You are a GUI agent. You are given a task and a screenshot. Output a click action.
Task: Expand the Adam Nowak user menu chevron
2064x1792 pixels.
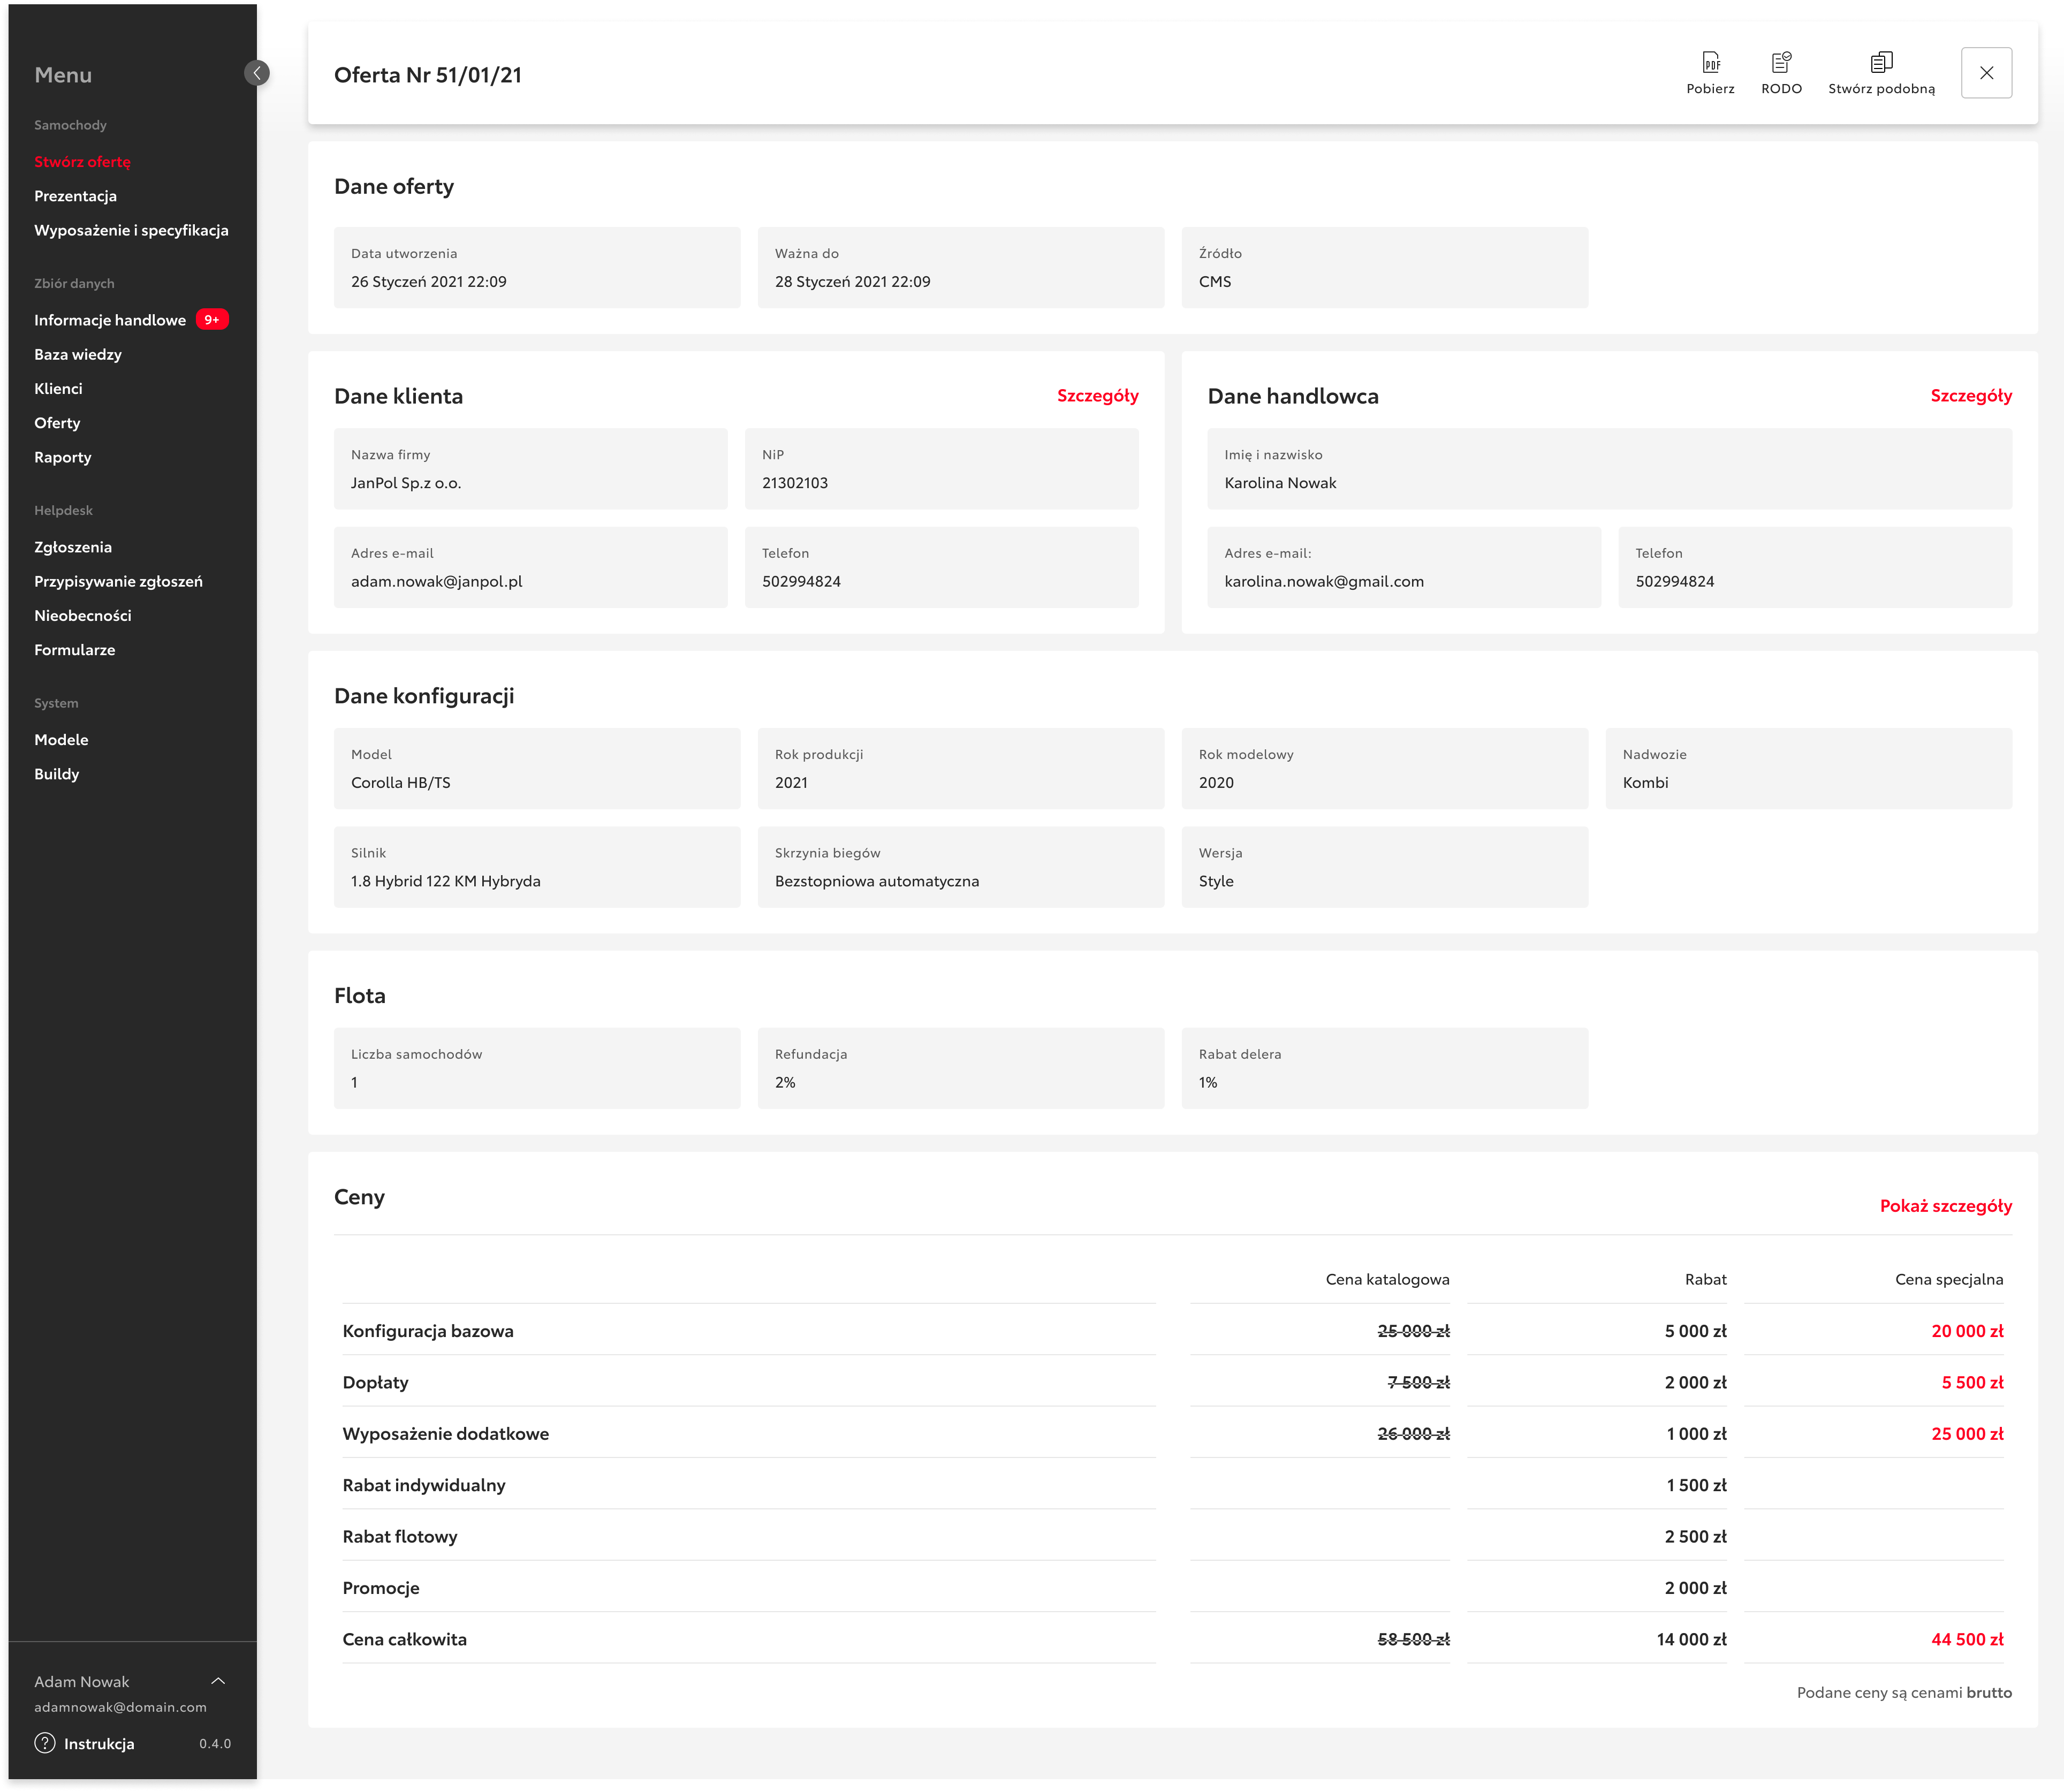218,1681
